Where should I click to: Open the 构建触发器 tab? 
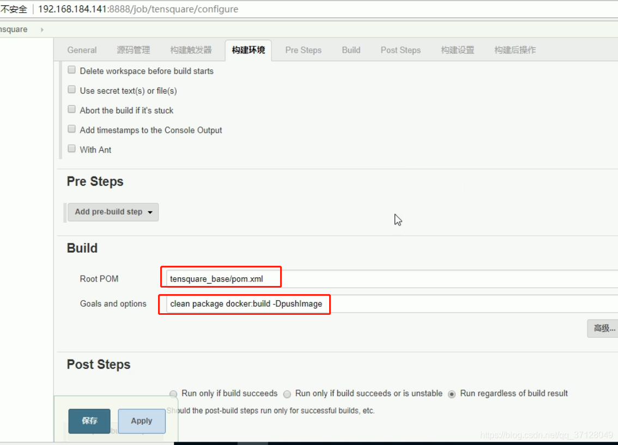191,50
